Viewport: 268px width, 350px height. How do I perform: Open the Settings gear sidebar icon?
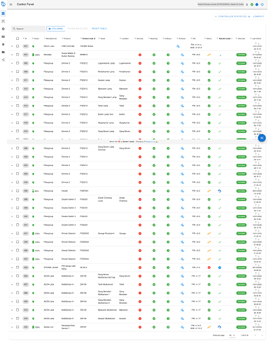(3, 29)
